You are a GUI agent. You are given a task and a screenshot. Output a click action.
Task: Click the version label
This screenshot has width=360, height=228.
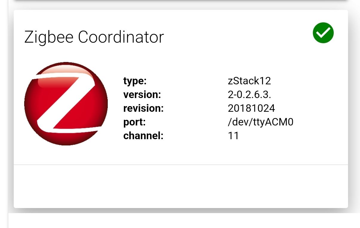pyautogui.click(x=142, y=94)
